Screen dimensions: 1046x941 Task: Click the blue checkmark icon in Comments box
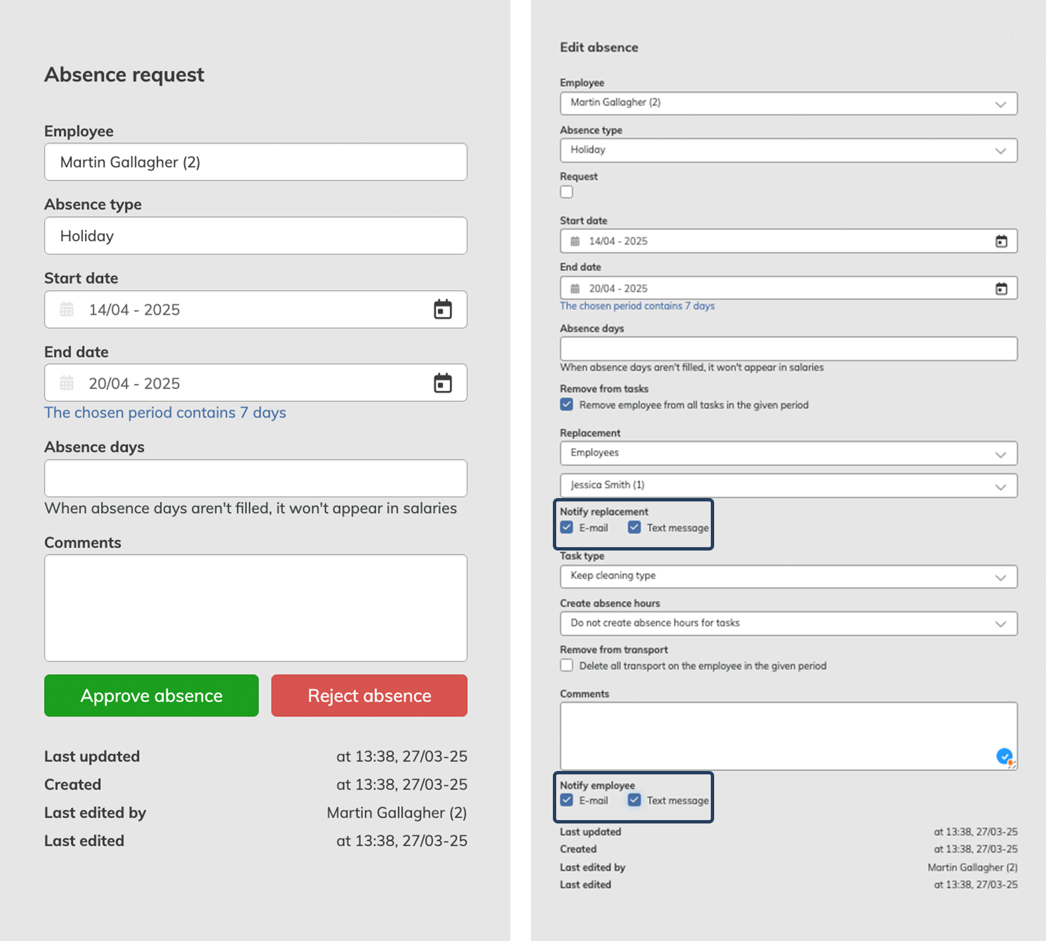(x=1004, y=756)
